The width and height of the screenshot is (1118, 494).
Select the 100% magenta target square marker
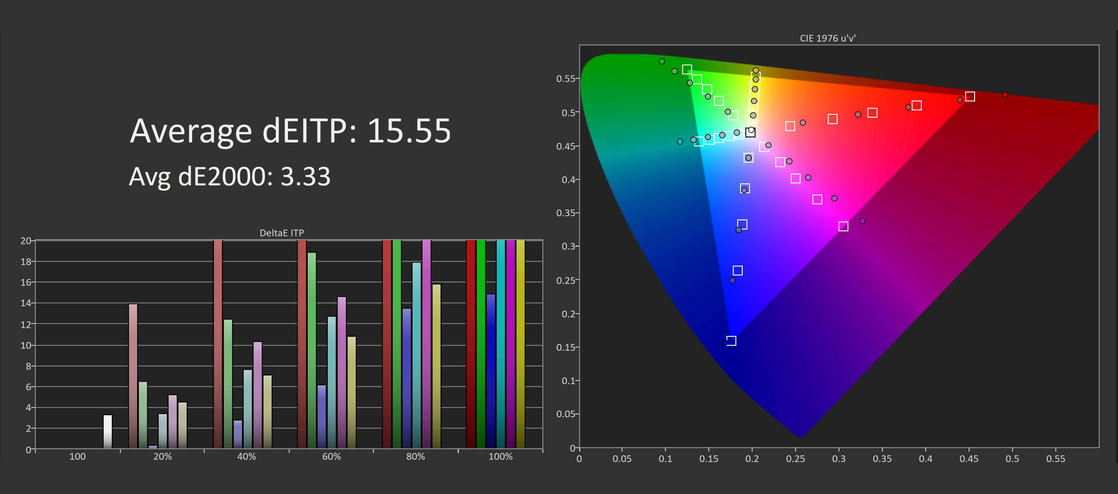point(843,226)
